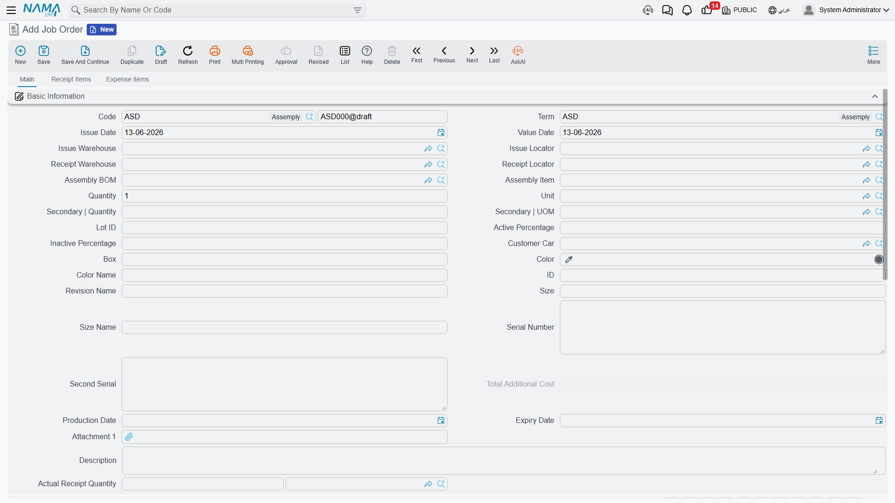Focus the Search By Name Or Code box

click(x=217, y=10)
